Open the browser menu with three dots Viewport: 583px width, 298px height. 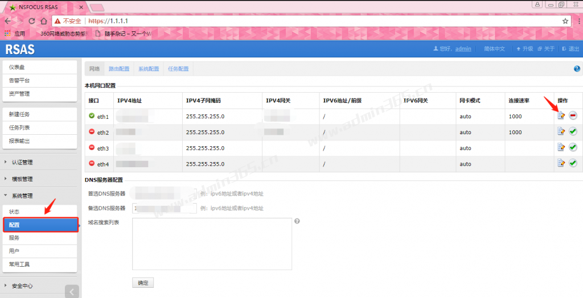click(x=579, y=21)
